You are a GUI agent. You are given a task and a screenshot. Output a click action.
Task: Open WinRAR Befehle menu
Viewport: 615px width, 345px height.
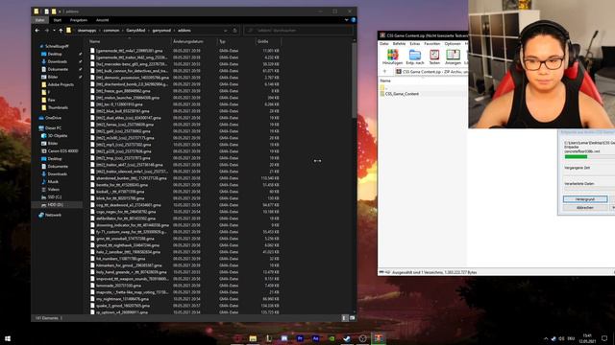pos(399,44)
